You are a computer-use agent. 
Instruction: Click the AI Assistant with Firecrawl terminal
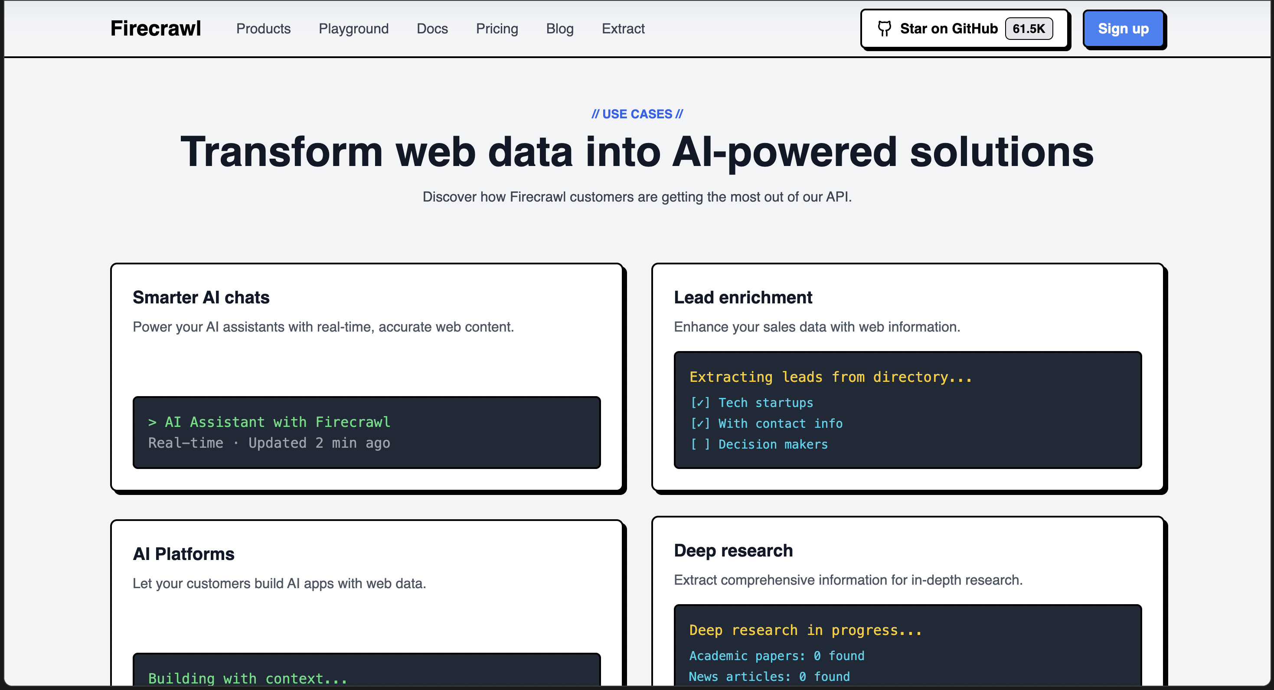click(x=366, y=433)
